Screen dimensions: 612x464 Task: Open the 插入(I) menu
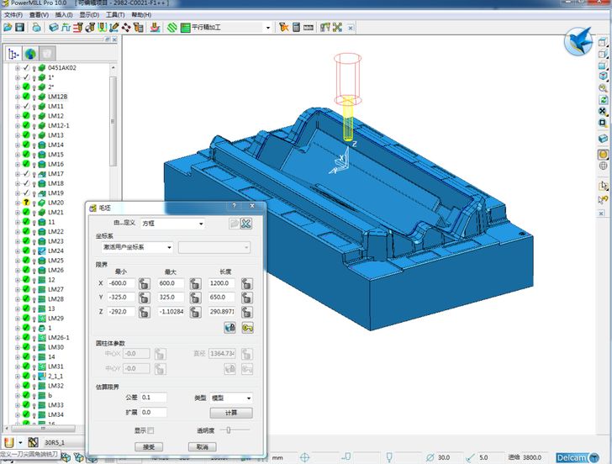click(x=64, y=15)
